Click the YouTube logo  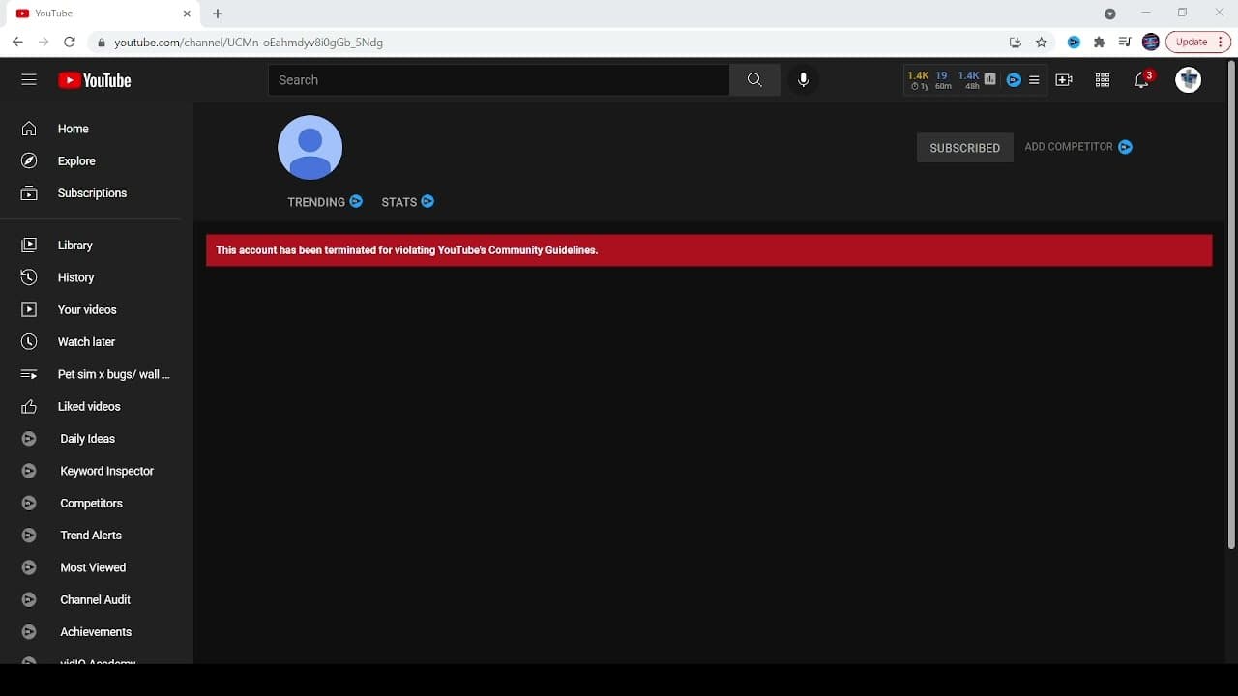point(95,80)
